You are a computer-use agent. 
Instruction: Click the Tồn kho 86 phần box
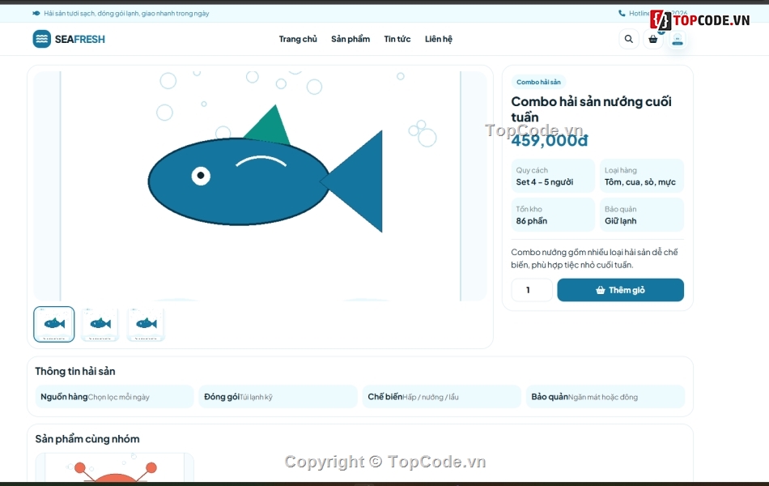tap(553, 215)
